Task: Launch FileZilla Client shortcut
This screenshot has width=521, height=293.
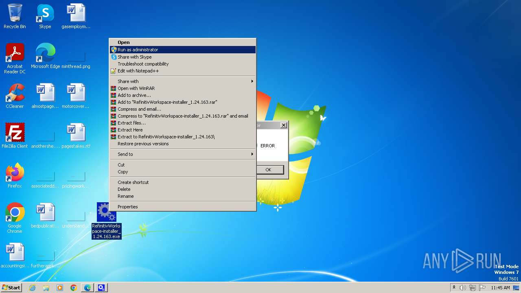Action: [x=15, y=136]
